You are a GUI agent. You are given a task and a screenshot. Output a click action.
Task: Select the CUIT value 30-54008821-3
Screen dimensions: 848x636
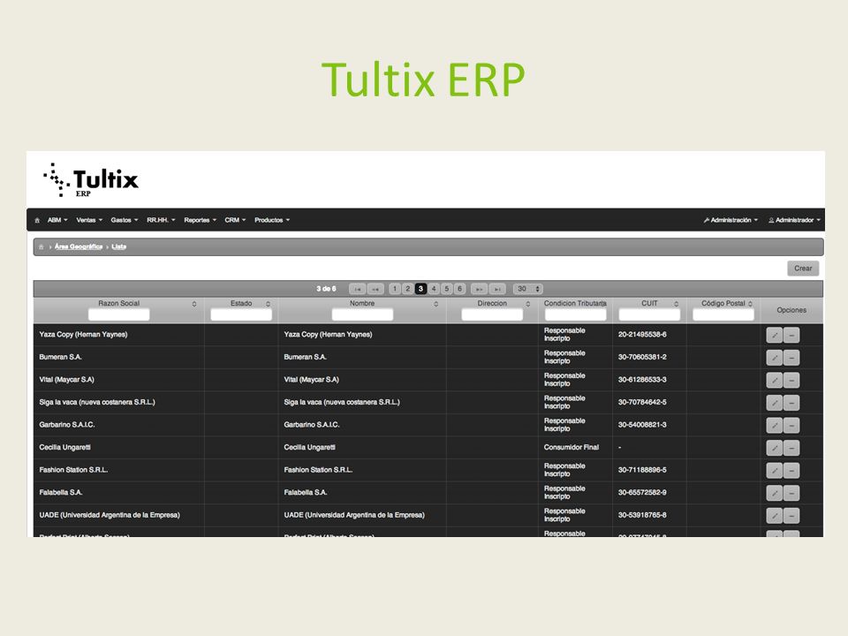(642, 425)
